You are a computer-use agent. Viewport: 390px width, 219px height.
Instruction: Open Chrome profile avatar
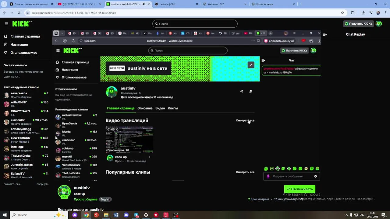pos(378,13)
